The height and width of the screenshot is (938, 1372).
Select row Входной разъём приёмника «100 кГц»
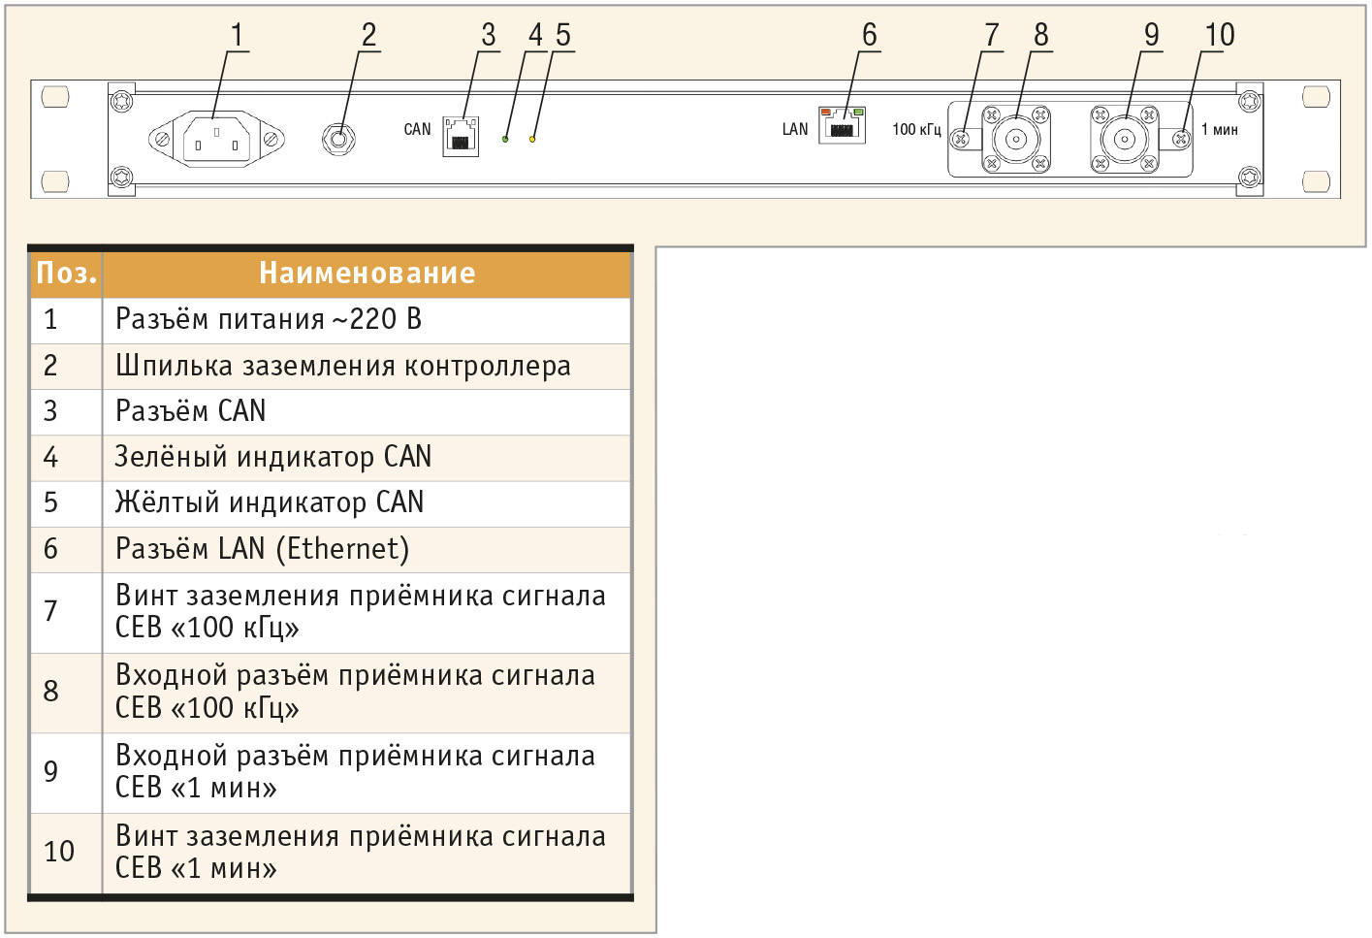point(331,693)
